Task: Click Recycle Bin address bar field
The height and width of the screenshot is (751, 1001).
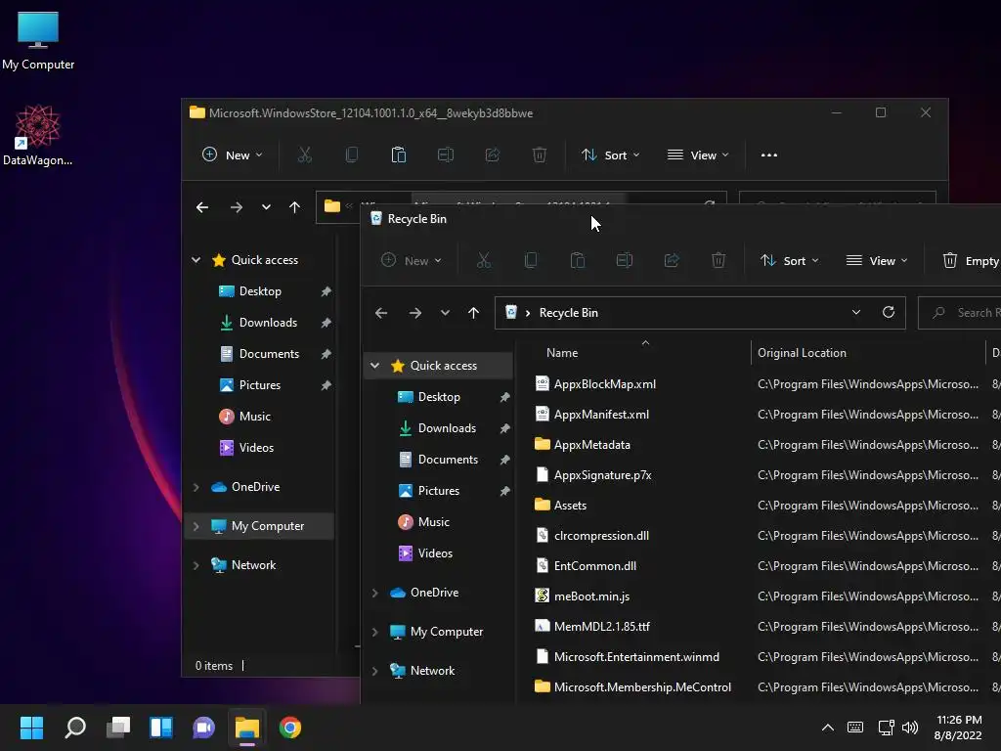Action: (700, 313)
